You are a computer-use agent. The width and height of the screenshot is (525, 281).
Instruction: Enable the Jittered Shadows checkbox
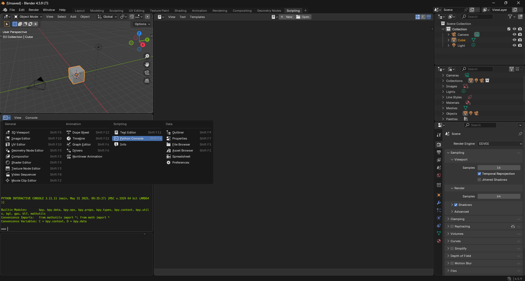pos(479,180)
